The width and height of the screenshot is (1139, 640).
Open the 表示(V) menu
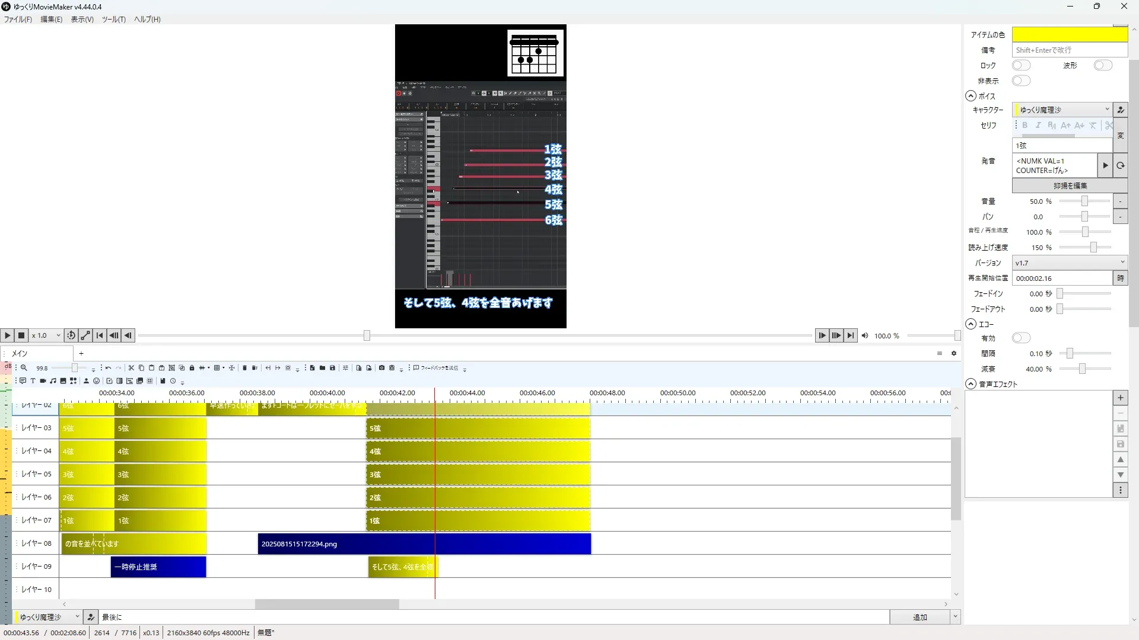coord(82,20)
